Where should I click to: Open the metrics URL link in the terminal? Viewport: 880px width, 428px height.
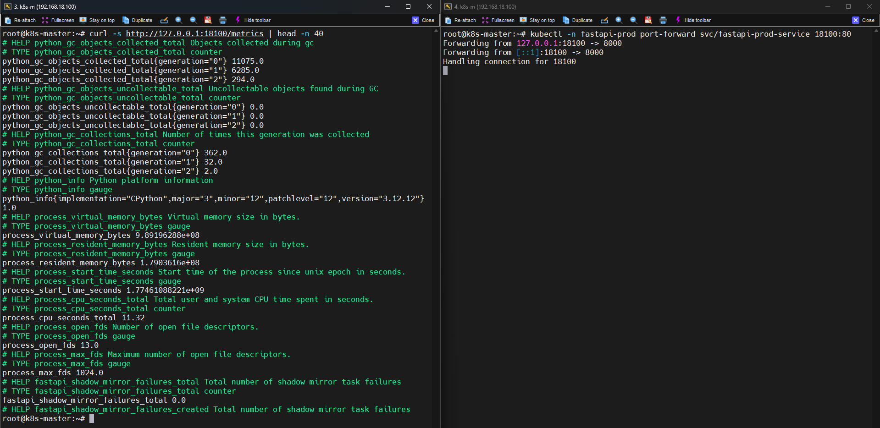point(194,33)
